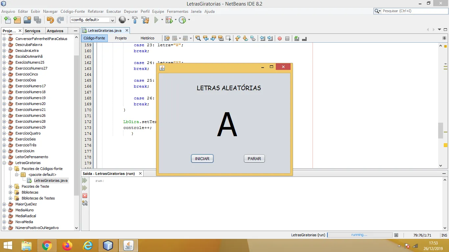Toggle rectangular selection in editor toolbar

click(228, 38)
